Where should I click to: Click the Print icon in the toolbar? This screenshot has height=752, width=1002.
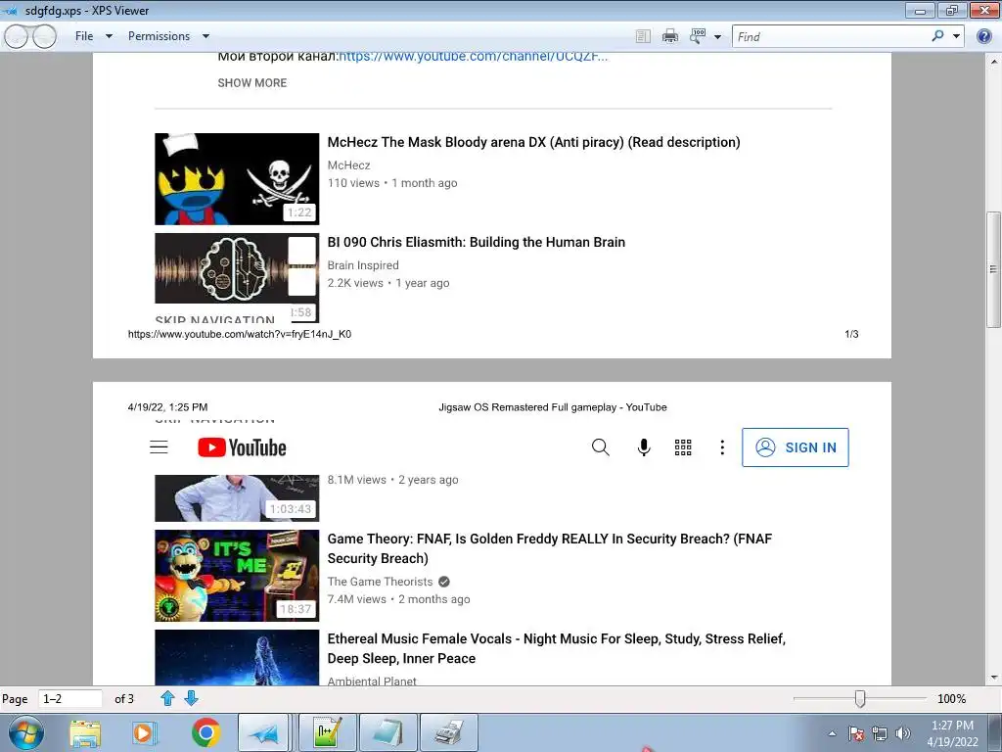[x=669, y=36]
